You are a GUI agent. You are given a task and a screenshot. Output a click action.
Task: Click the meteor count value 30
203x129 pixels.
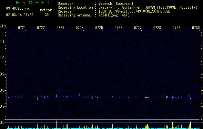(x=47, y=15)
